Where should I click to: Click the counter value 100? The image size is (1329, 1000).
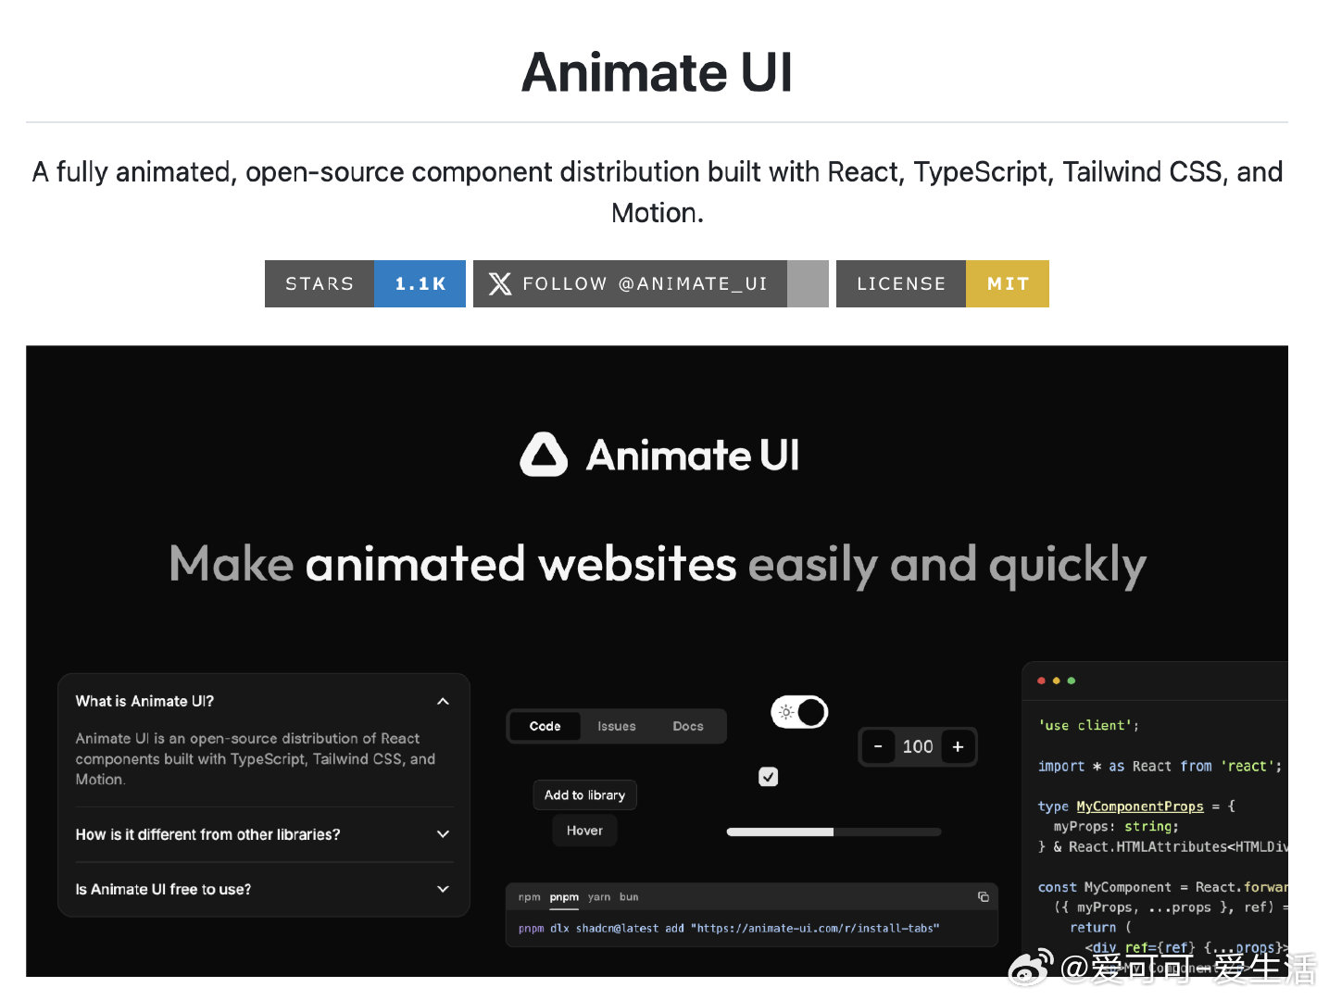pos(918,746)
